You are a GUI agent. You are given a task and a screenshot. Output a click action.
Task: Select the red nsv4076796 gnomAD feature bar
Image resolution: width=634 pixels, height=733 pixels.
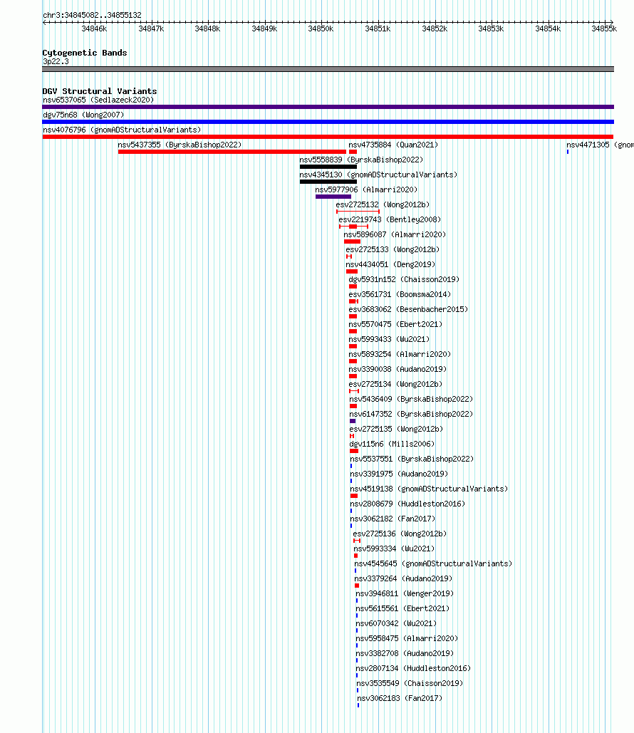[x=328, y=137]
